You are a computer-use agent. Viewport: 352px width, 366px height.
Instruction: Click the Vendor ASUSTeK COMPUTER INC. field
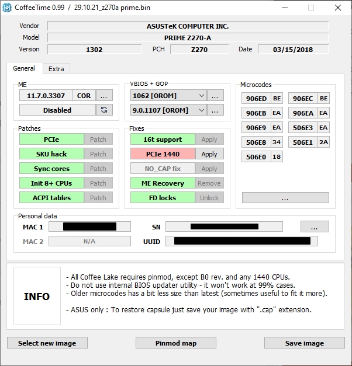188,26
